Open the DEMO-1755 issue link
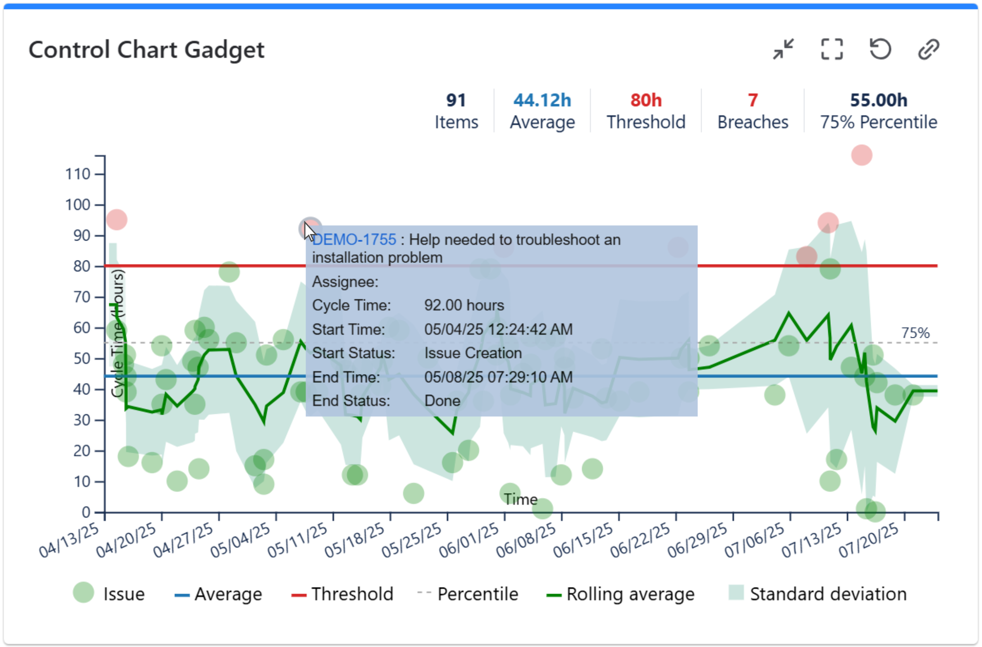This screenshot has height=647, width=982. (354, 239)
